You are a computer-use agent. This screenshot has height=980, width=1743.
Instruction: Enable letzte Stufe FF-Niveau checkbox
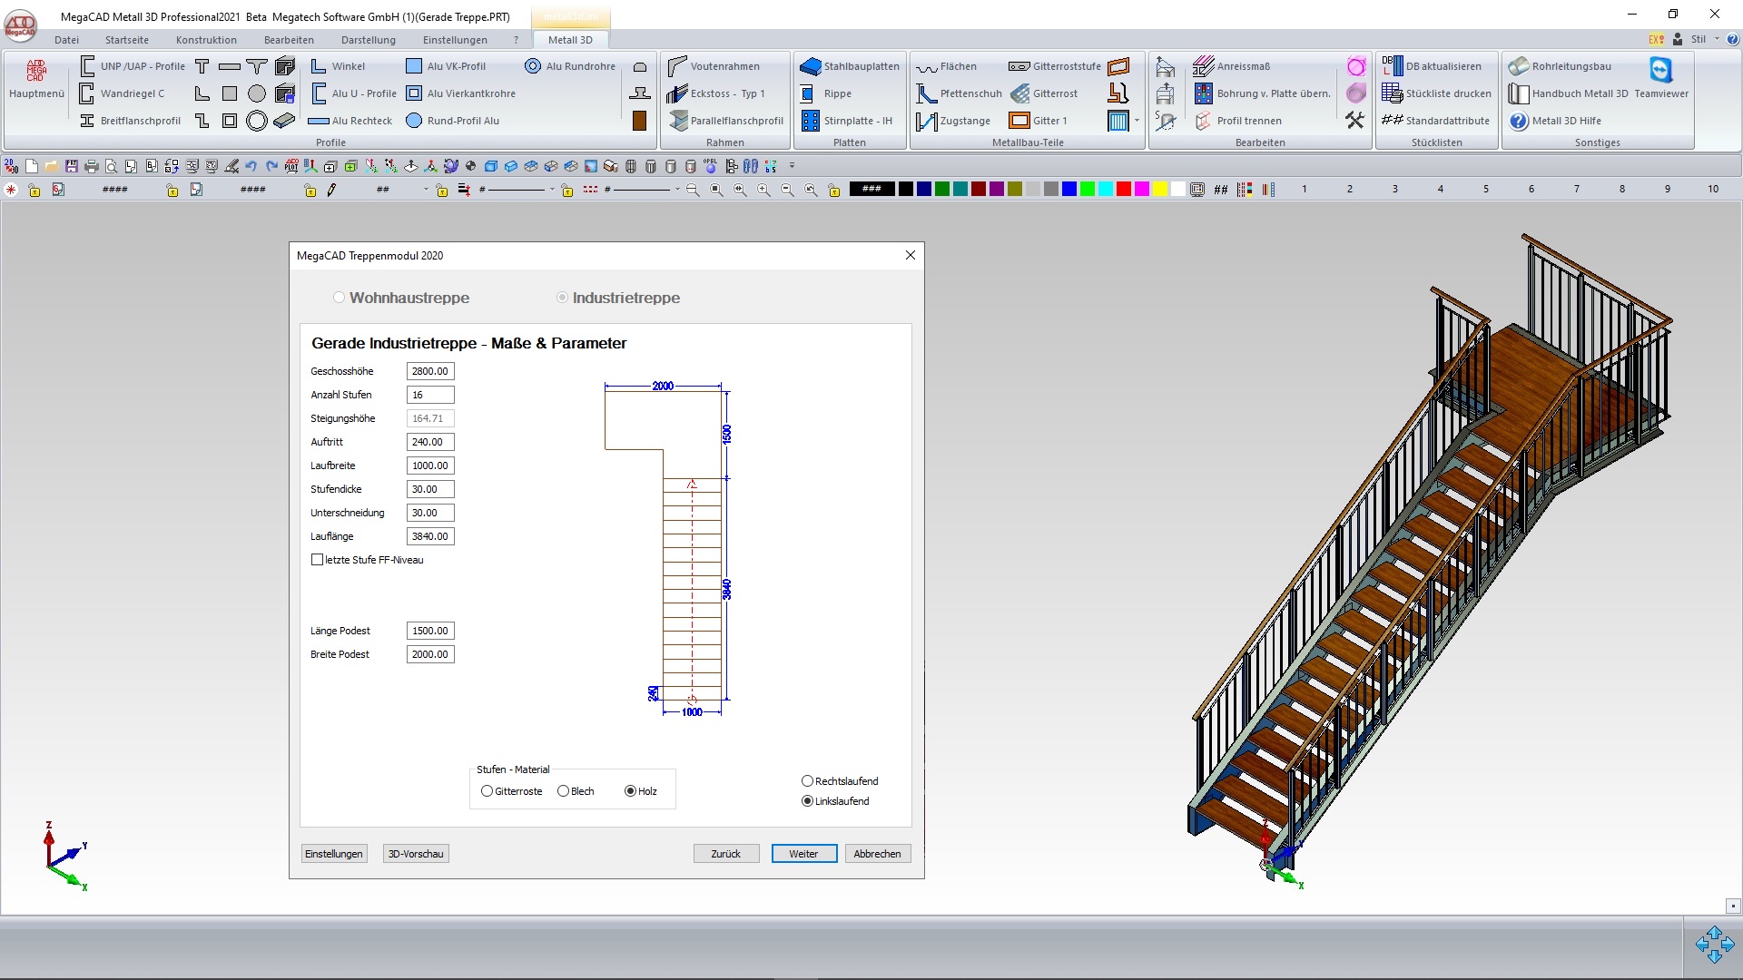(x=317, y=560)
